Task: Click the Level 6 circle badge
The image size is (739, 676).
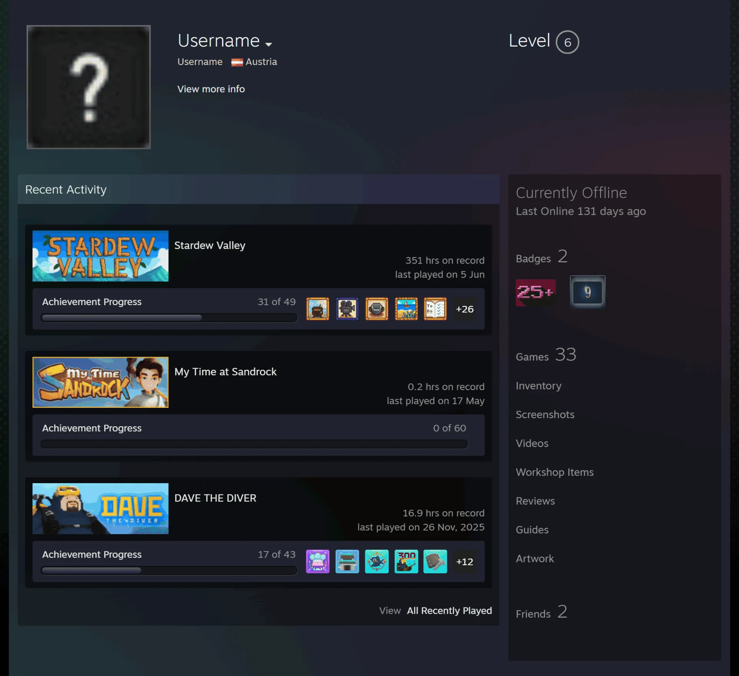Action: [x=567, y=42]
